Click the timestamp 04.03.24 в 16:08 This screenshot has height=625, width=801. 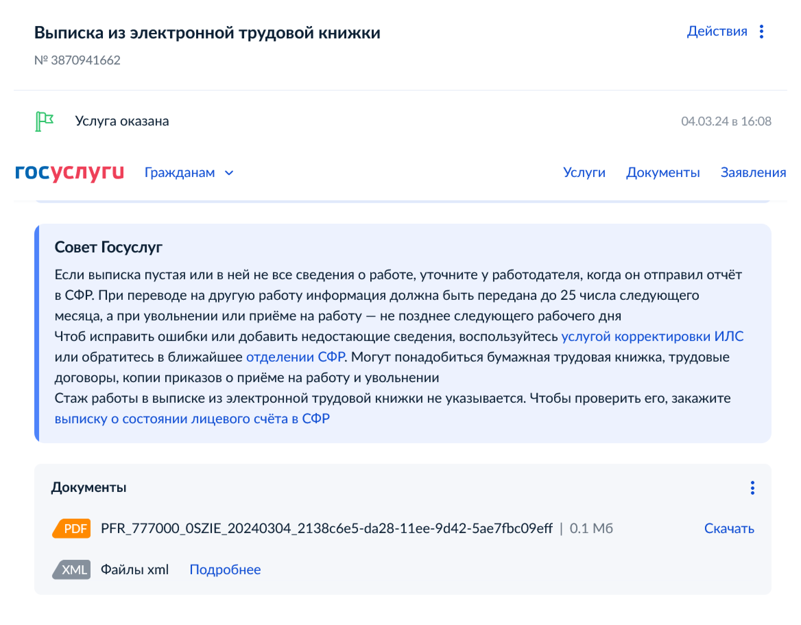pos(726,121)
